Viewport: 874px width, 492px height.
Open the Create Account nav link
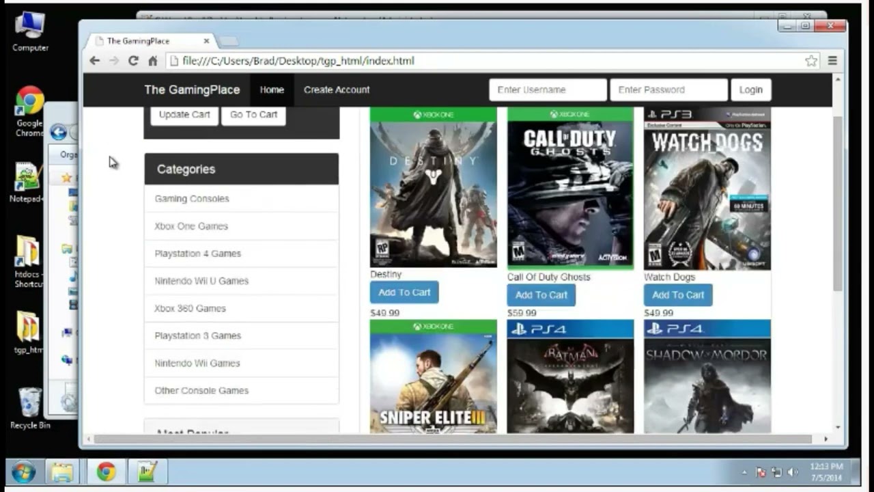click(337, 90)
